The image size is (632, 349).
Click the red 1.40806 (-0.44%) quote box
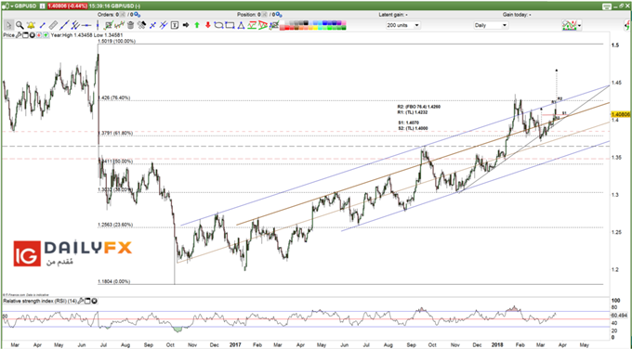(x=67, y=6)
